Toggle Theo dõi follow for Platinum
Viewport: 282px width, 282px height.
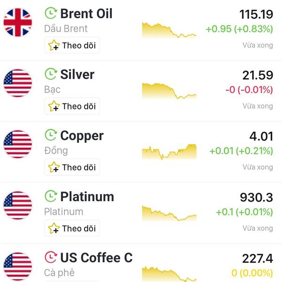click(x=72, y=228)
